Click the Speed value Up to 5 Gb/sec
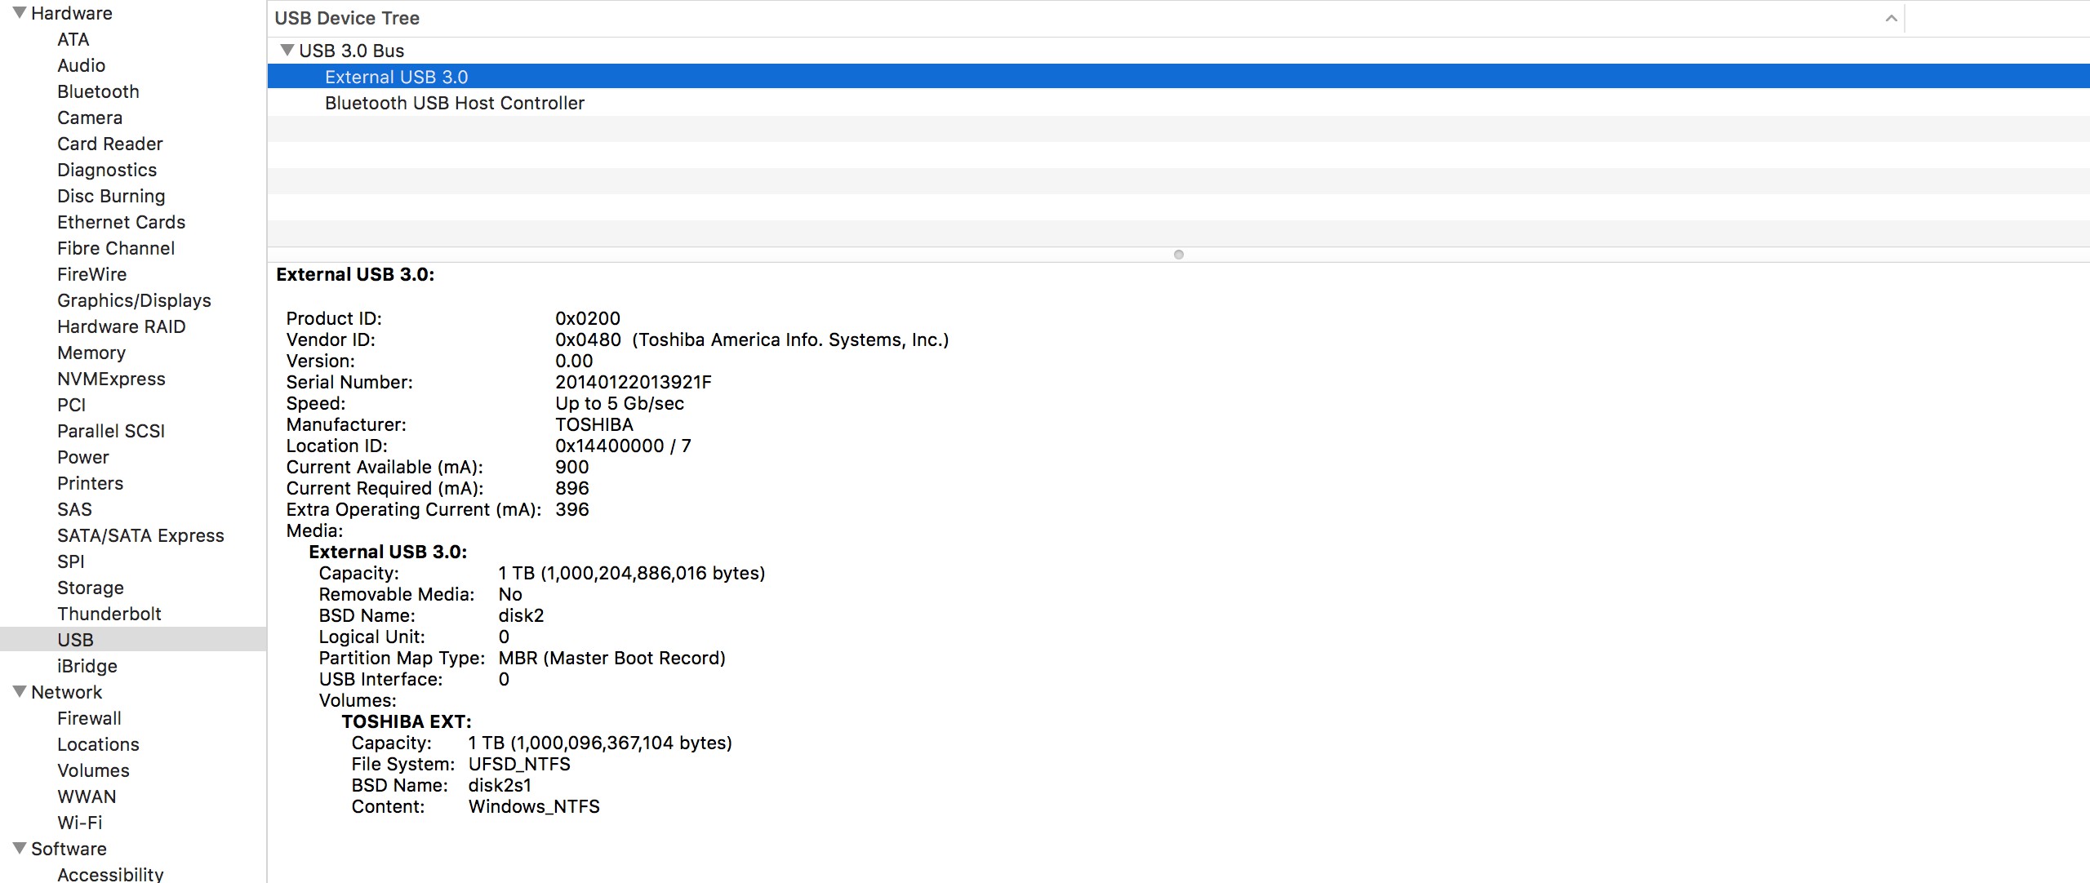 click(620, 403)
